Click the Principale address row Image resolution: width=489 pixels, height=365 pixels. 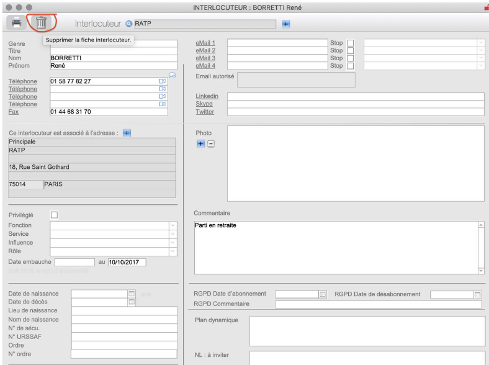[x=92, y=142]
